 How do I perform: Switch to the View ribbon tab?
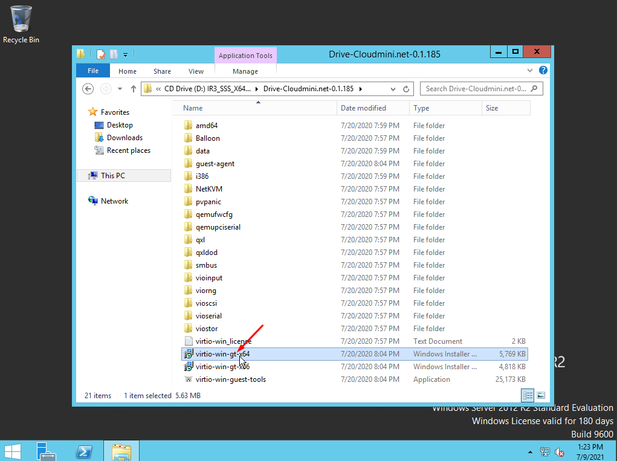click(x=196, y=71)
